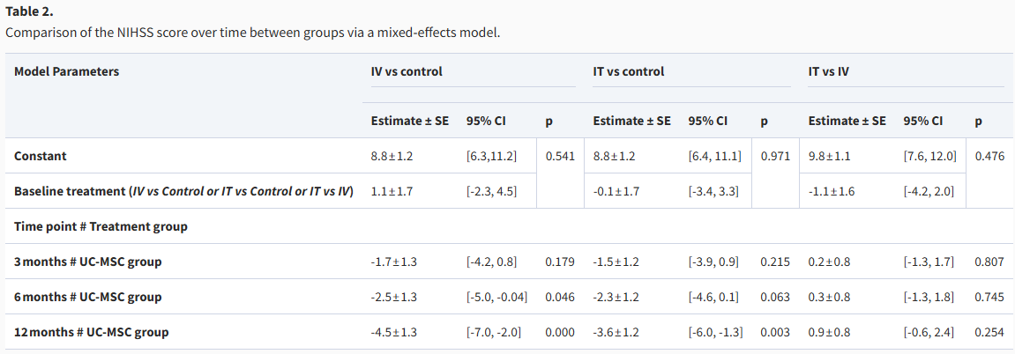Click "Time point # Treatment group" subheading
Viewport: 1015px width, 354px height.
(x=101, y=226)
